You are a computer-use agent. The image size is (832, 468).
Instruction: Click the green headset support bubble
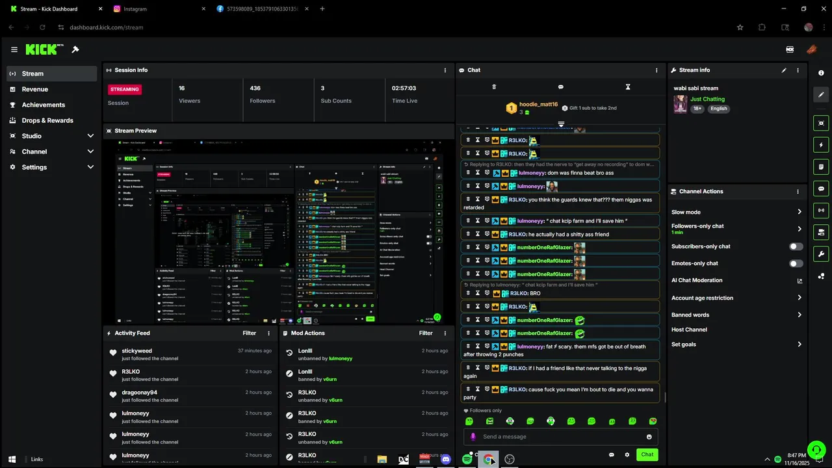(816, 450)
